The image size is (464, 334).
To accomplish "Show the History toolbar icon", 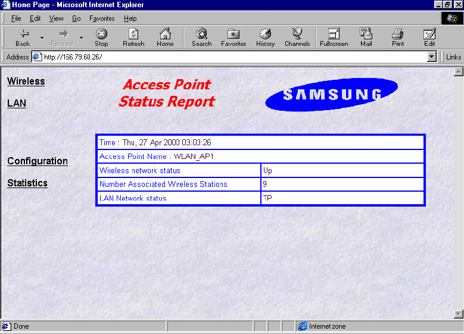I will coord(266,34).
